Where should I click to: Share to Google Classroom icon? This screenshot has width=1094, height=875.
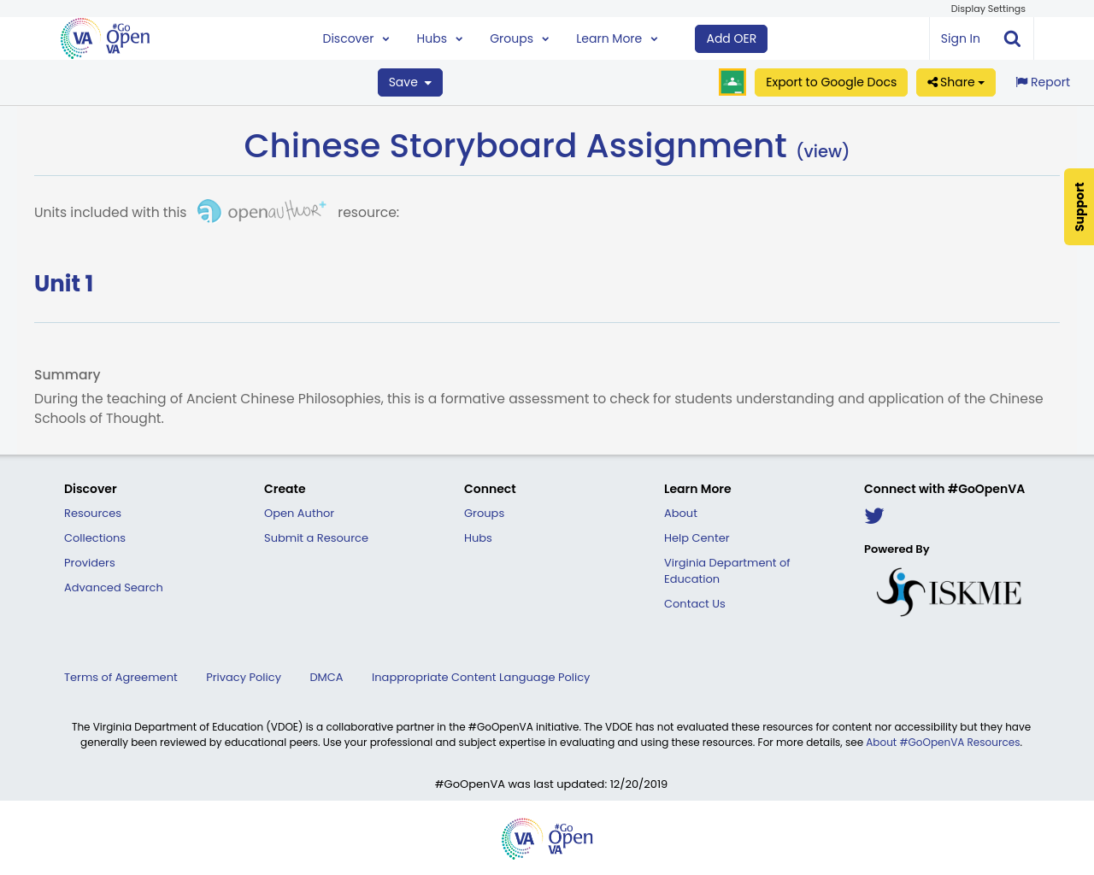(732, 80)
